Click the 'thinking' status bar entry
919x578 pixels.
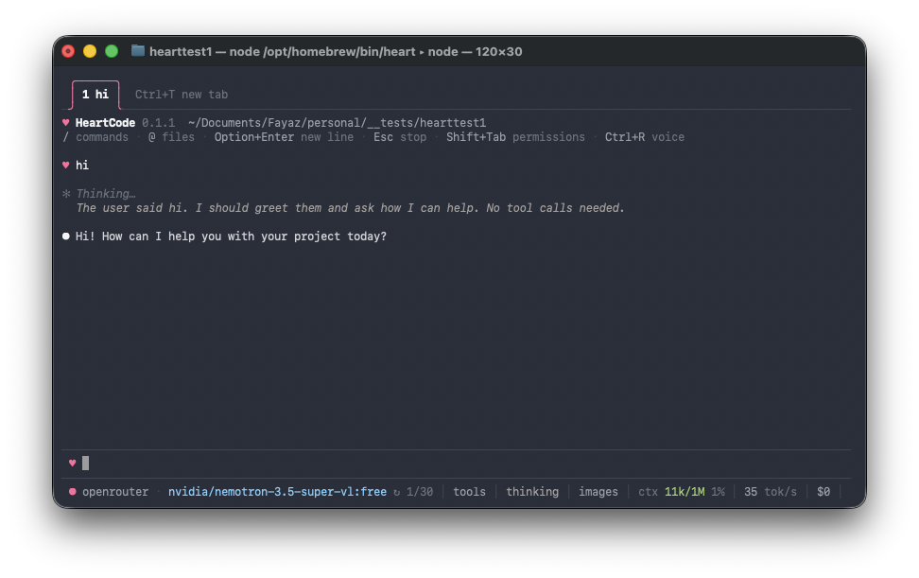pos(532,492)
